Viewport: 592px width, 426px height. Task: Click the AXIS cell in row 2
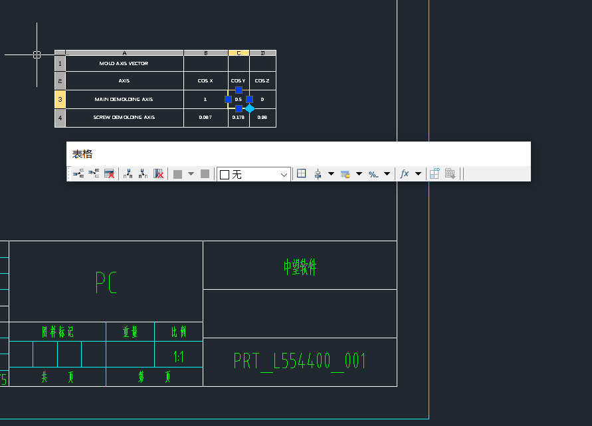124,81
